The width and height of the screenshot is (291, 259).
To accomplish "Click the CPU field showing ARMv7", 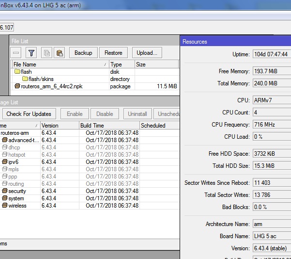I will point(272,100).
